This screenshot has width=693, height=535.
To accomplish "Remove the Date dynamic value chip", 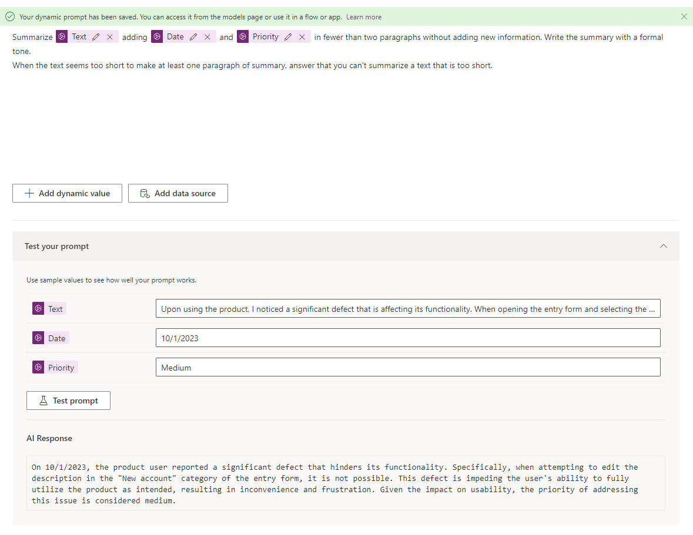I will pos(207,37).
